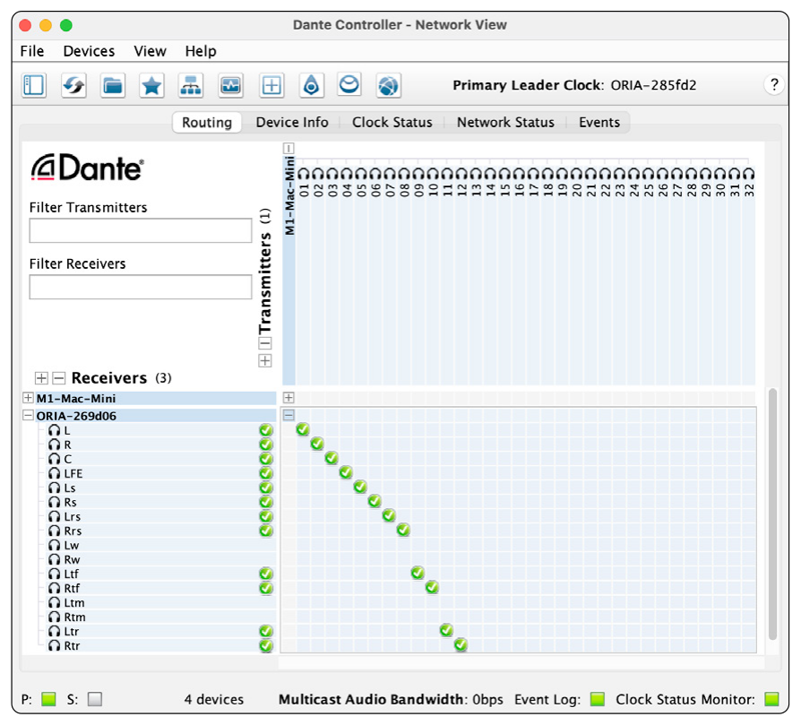This screenshot has width=801, height=725.
Task: Collapse all transmitters with minus button
Action: 264,343
